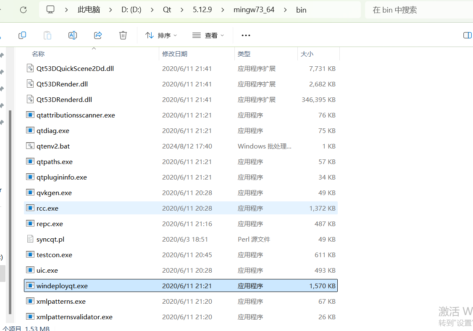Select the Qt53DRenderd.dll file name
The image size is (473, 331).
64,99
